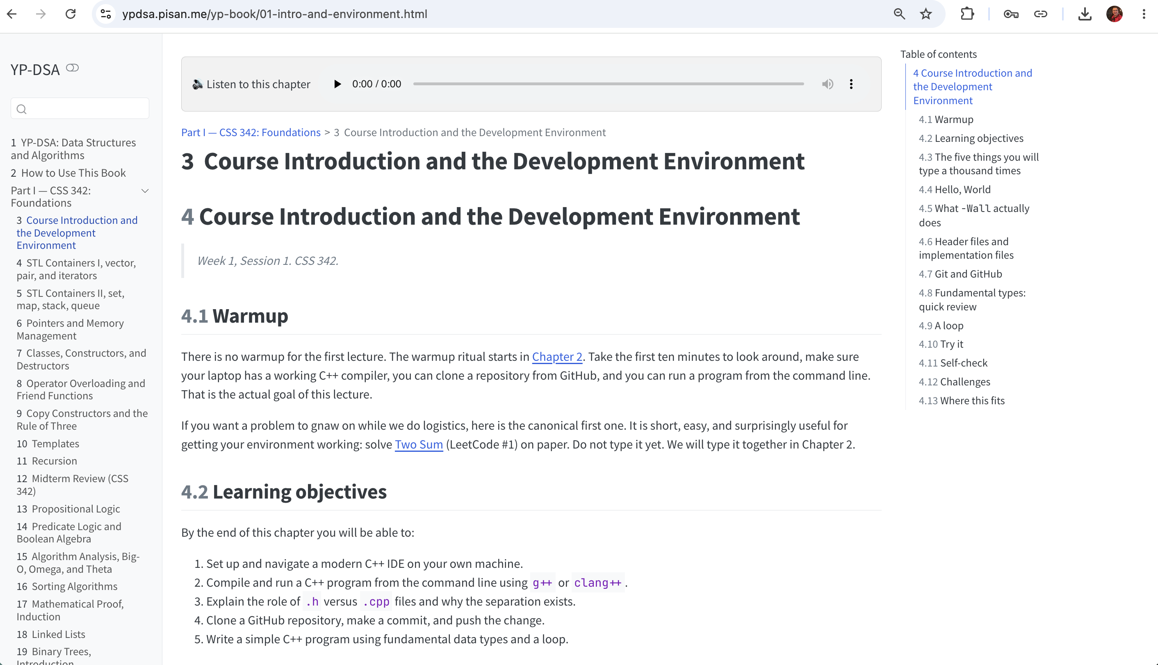Toggle dark mode switch next to YP-DSA

pos(73,68)
